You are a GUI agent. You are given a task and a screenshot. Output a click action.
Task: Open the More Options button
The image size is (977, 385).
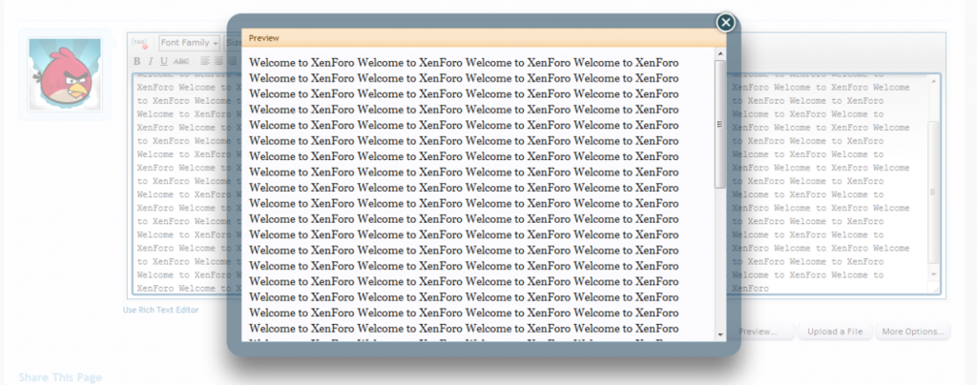coord(913,332)
